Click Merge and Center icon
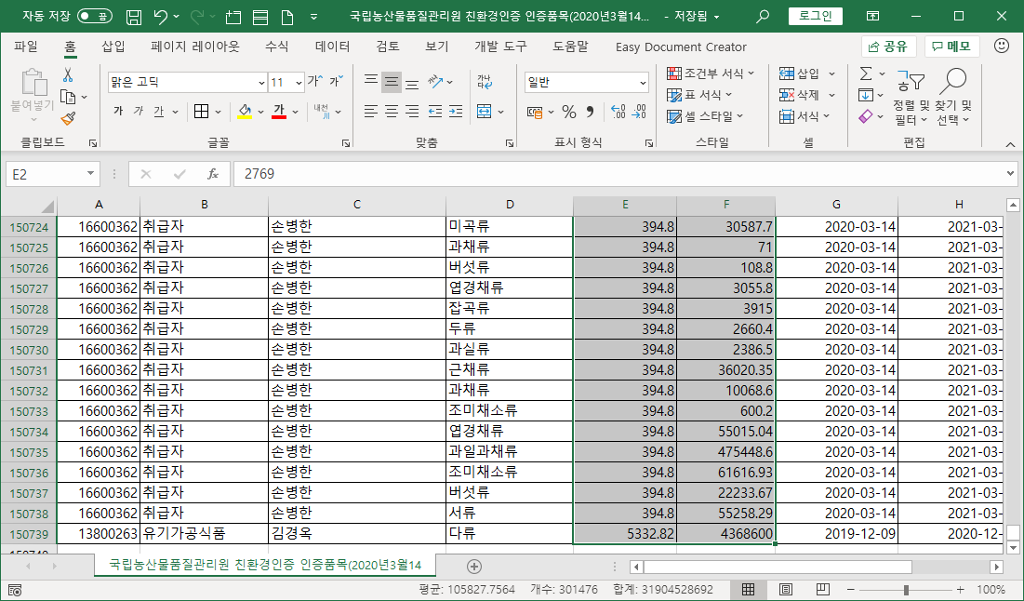Image resolution: width=1024 pixels, height=601 pixels. [x=484, y=112]
